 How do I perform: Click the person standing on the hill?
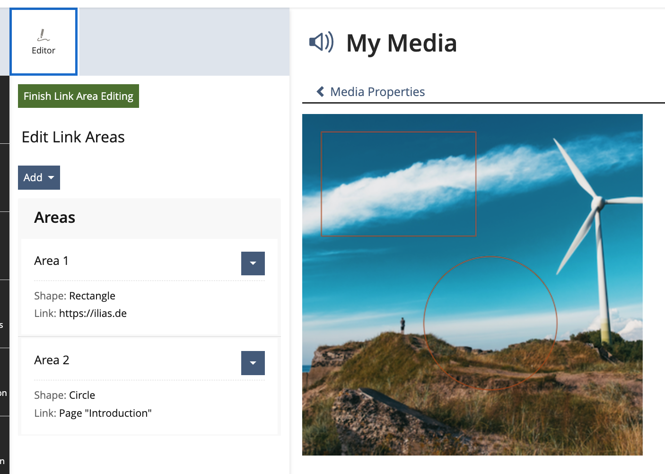(x=402, y=325)
